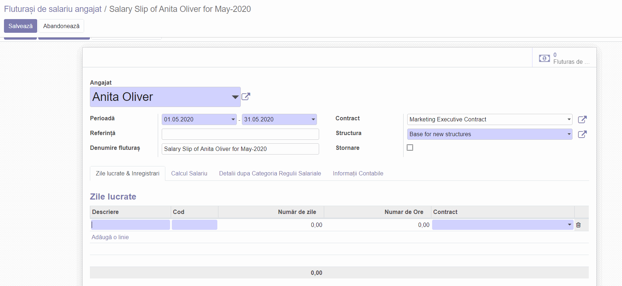Click Adăugă o linie link

coord(110,237)
